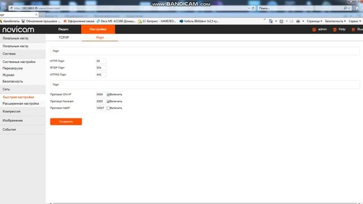
Task: Click the admin user icon
Action: (x=314, y=29)
